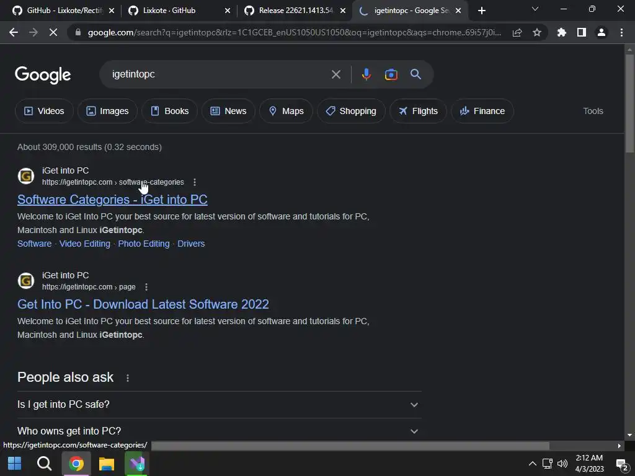Click the browser forward arrow
Viewport: 635px width, 476px height.
coord(33,32)
